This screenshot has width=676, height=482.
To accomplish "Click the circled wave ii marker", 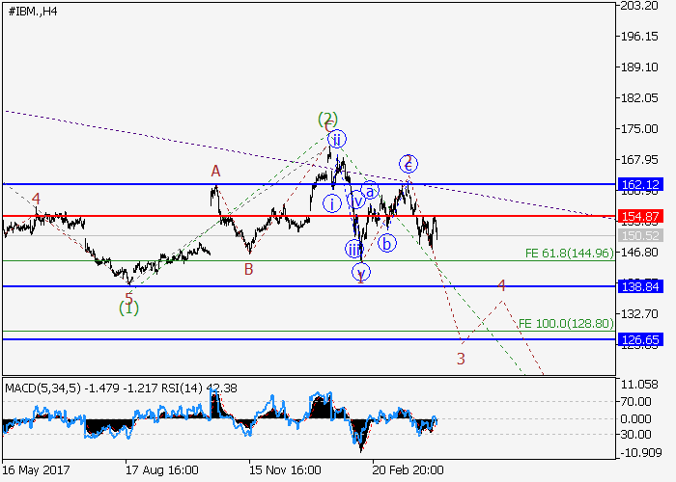I will [x=336, y=140].
